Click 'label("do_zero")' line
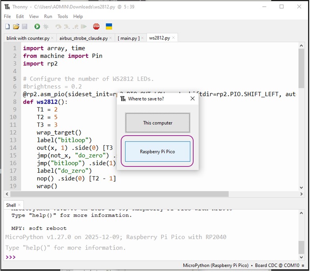Image resolution: width=310 pixels, height=272 pixels. [x=64, y=171]
